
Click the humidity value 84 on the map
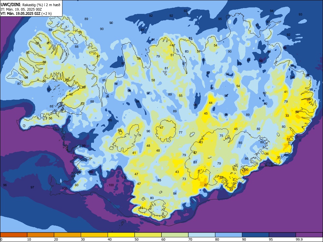pos(175,193)
